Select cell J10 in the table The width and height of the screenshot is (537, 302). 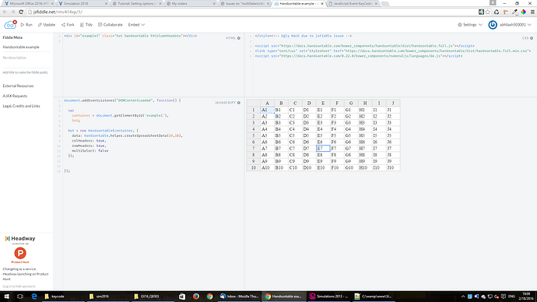point(393,168)
